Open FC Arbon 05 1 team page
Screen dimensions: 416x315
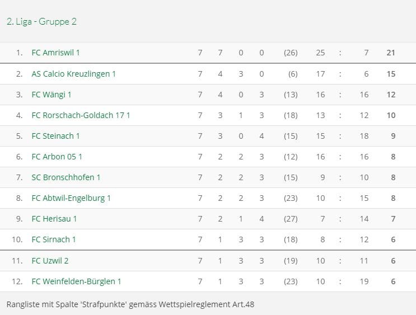(57, 157)
